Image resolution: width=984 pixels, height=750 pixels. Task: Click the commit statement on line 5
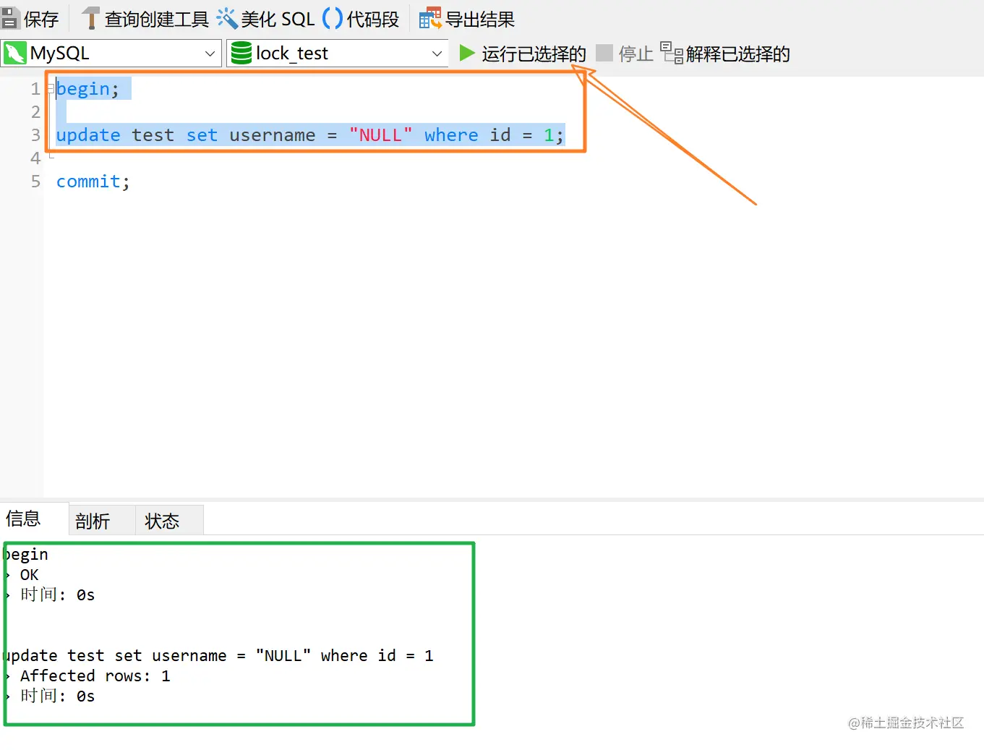tap(93, 182)
